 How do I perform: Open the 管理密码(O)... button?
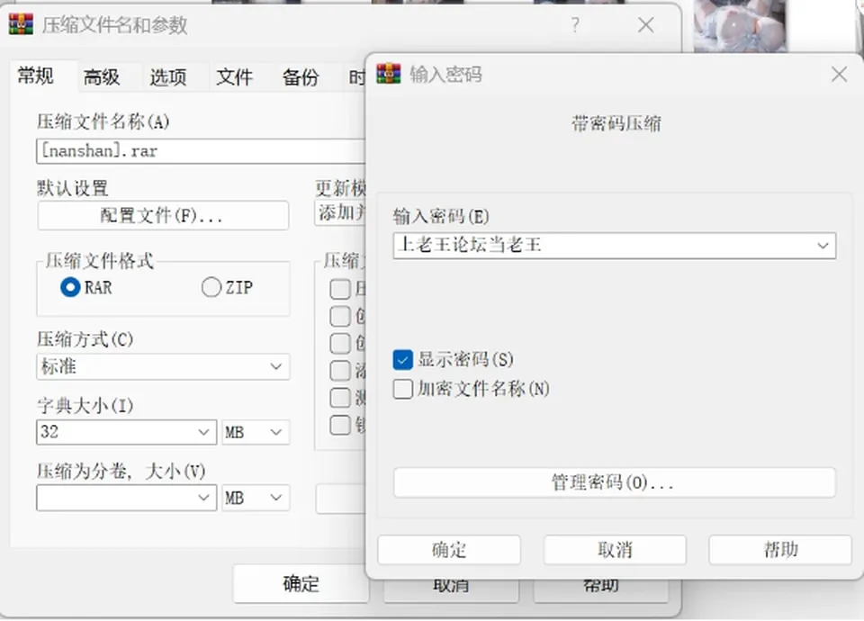[615, 482]
